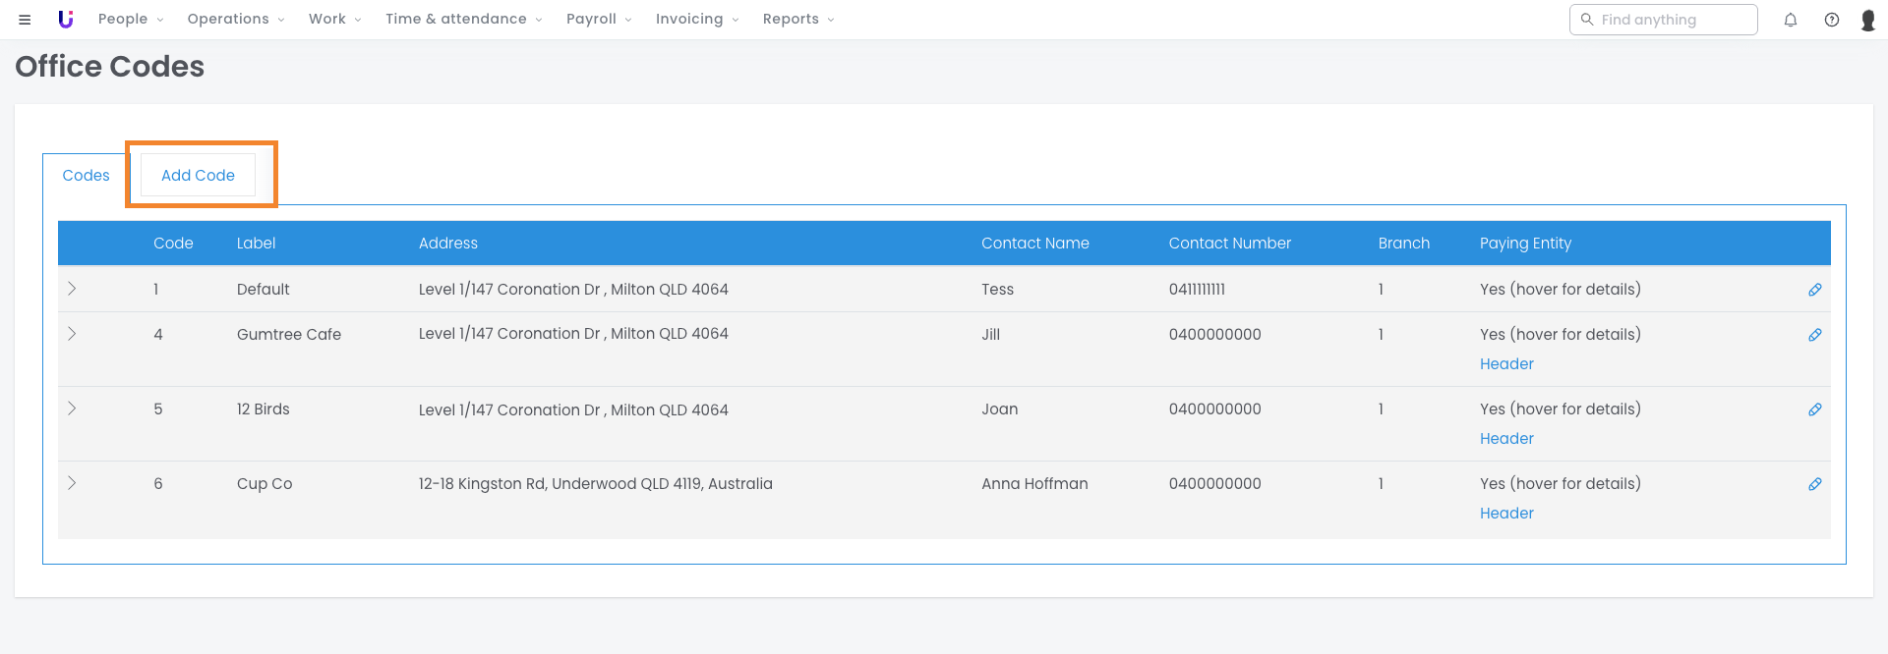
Task: Click the Code column header
Action: [173, 244]
